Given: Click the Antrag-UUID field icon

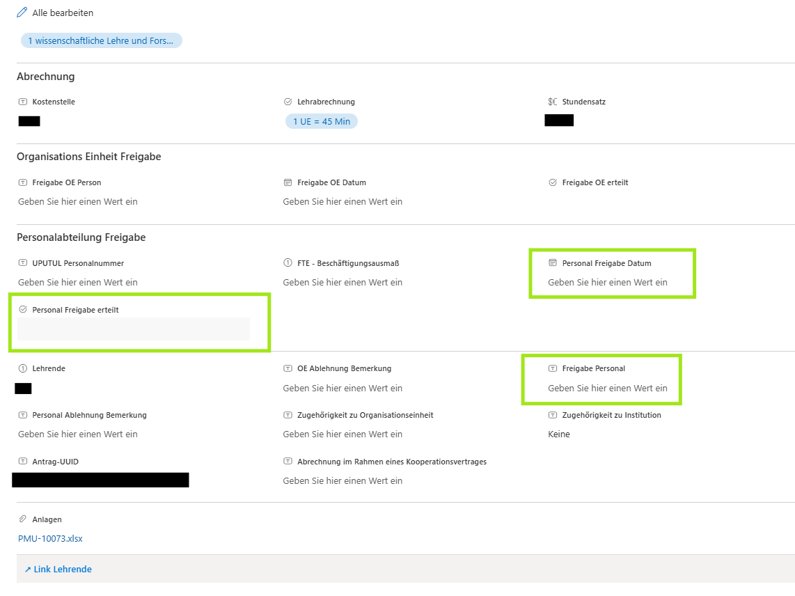Looking at the screenshot, I should 23,461.
